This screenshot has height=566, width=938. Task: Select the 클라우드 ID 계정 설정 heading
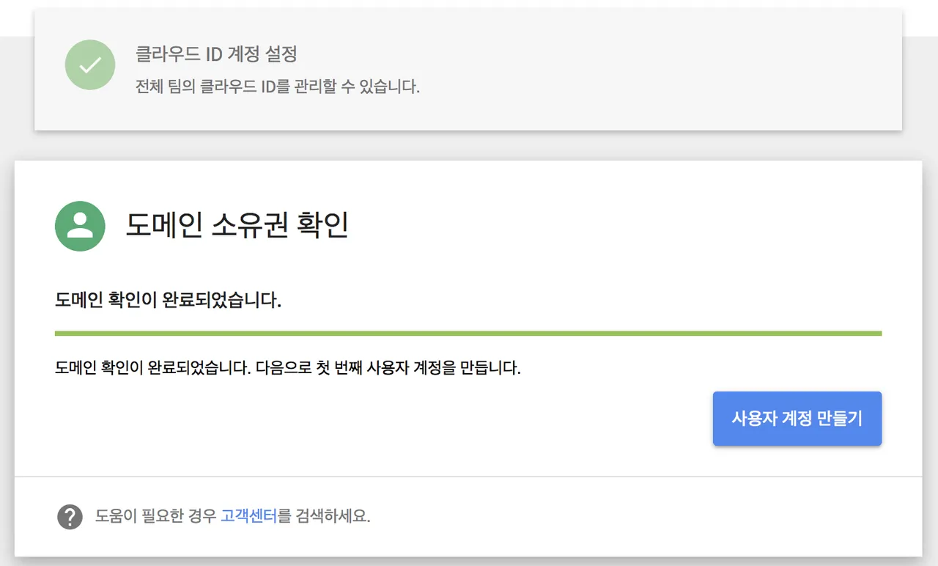click(x=216, y=54)
